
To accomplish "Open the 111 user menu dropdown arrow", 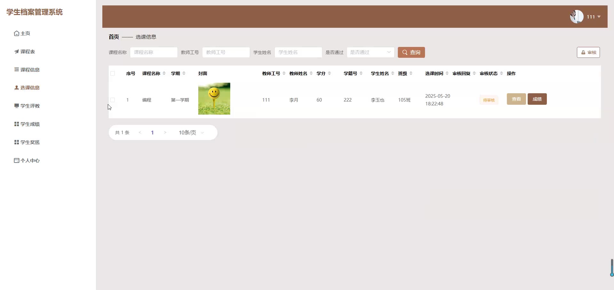I will click(x=599, y=17).
